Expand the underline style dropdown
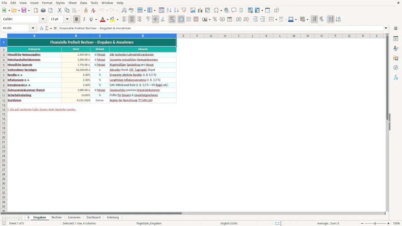Screen dimensions: 402x226 96,19
